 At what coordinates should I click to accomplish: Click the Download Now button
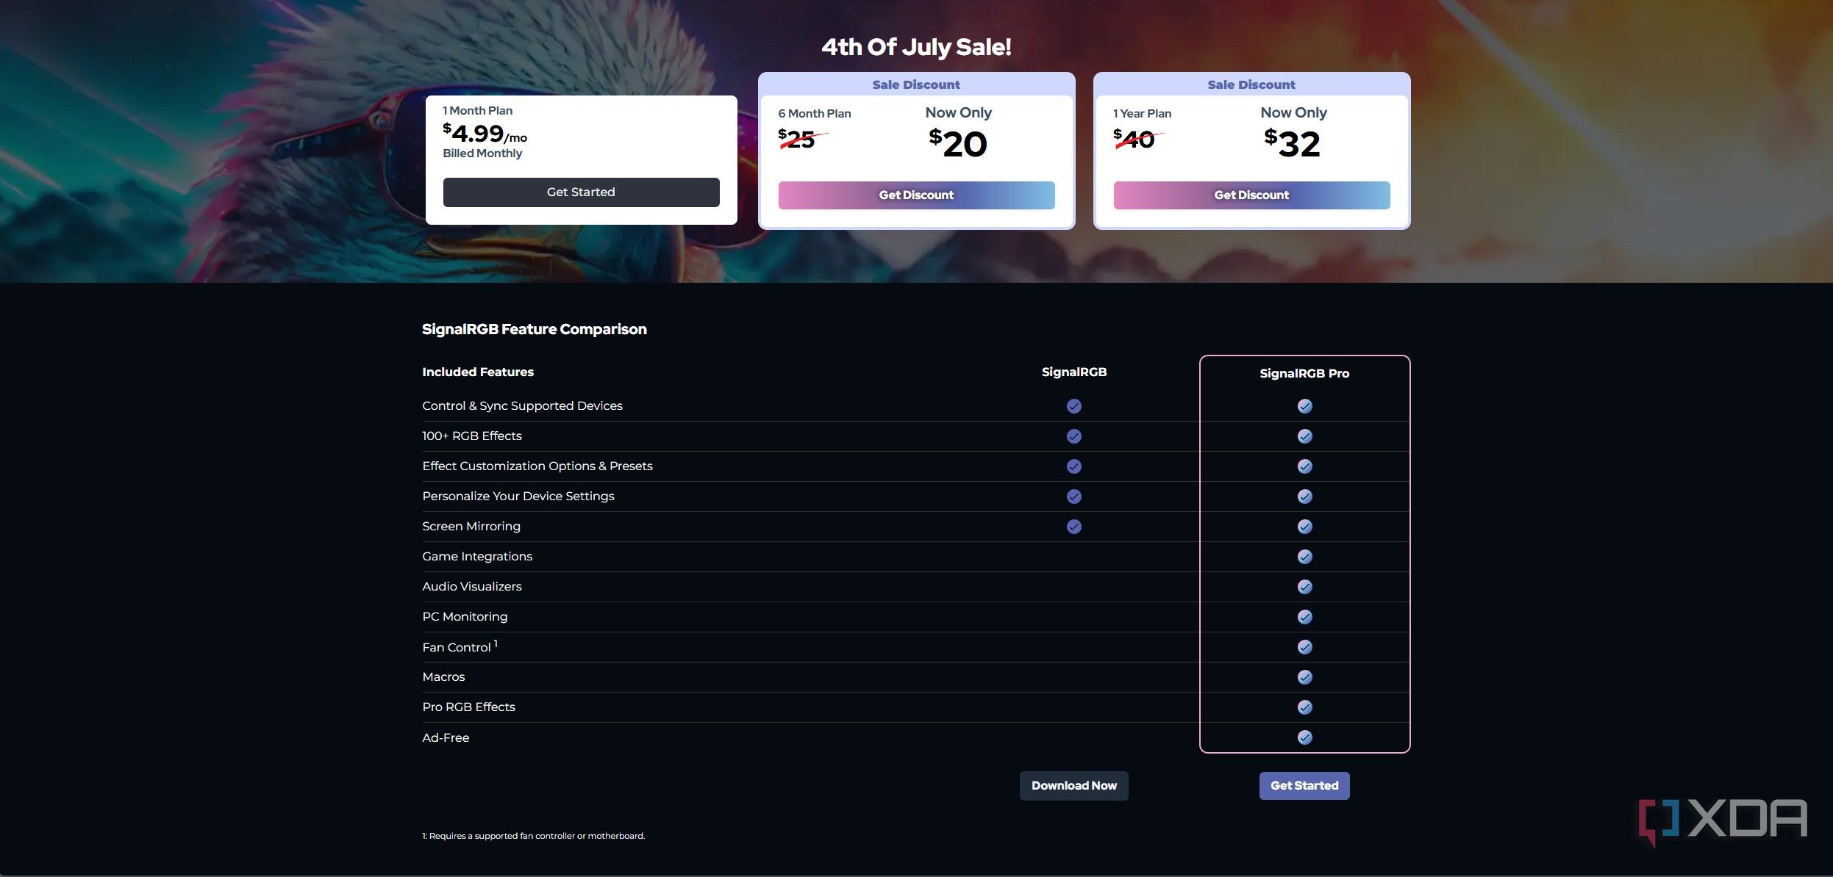coord(1073,785)
